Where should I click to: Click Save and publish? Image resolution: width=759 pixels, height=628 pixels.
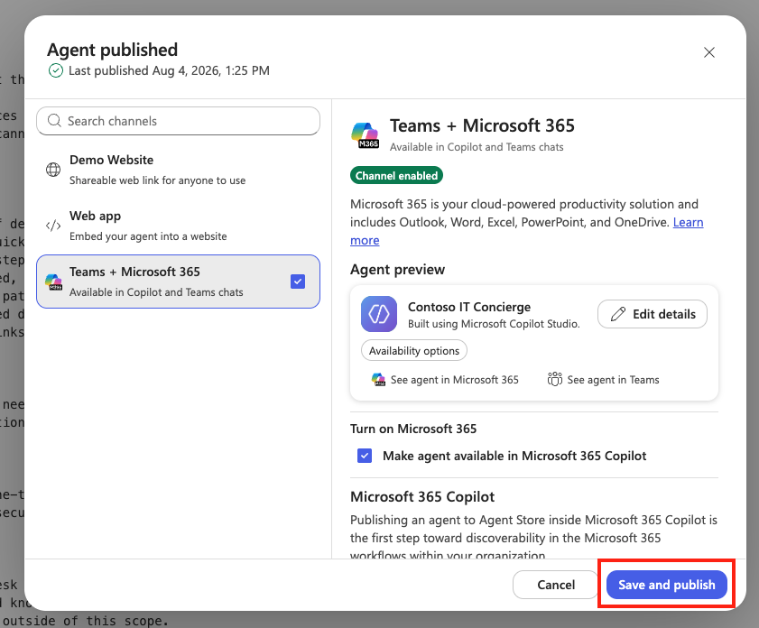[667, 585]
